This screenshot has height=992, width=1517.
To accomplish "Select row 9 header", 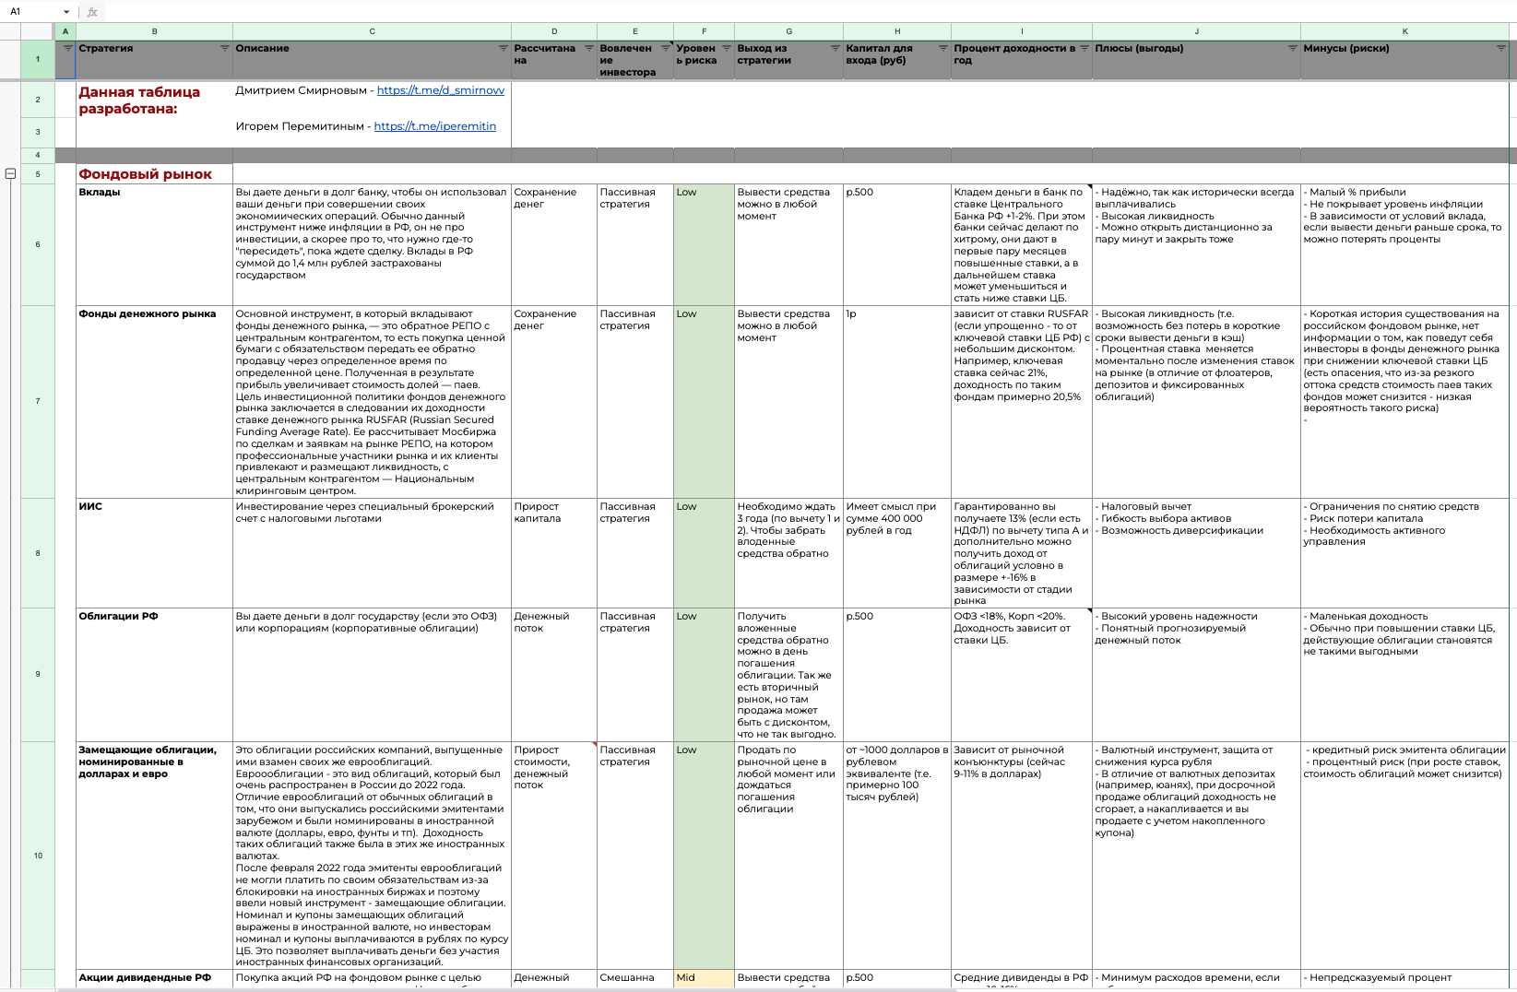I will coord(38,674).
